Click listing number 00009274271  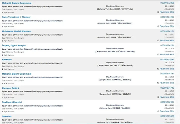[x=167, y=31]
